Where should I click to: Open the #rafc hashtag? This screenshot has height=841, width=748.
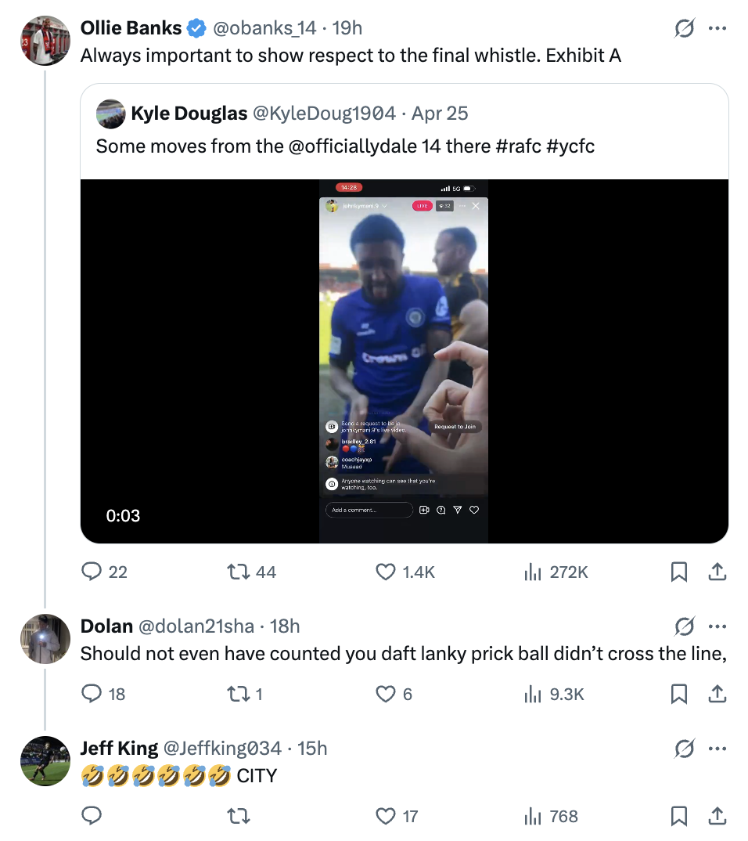518,146
